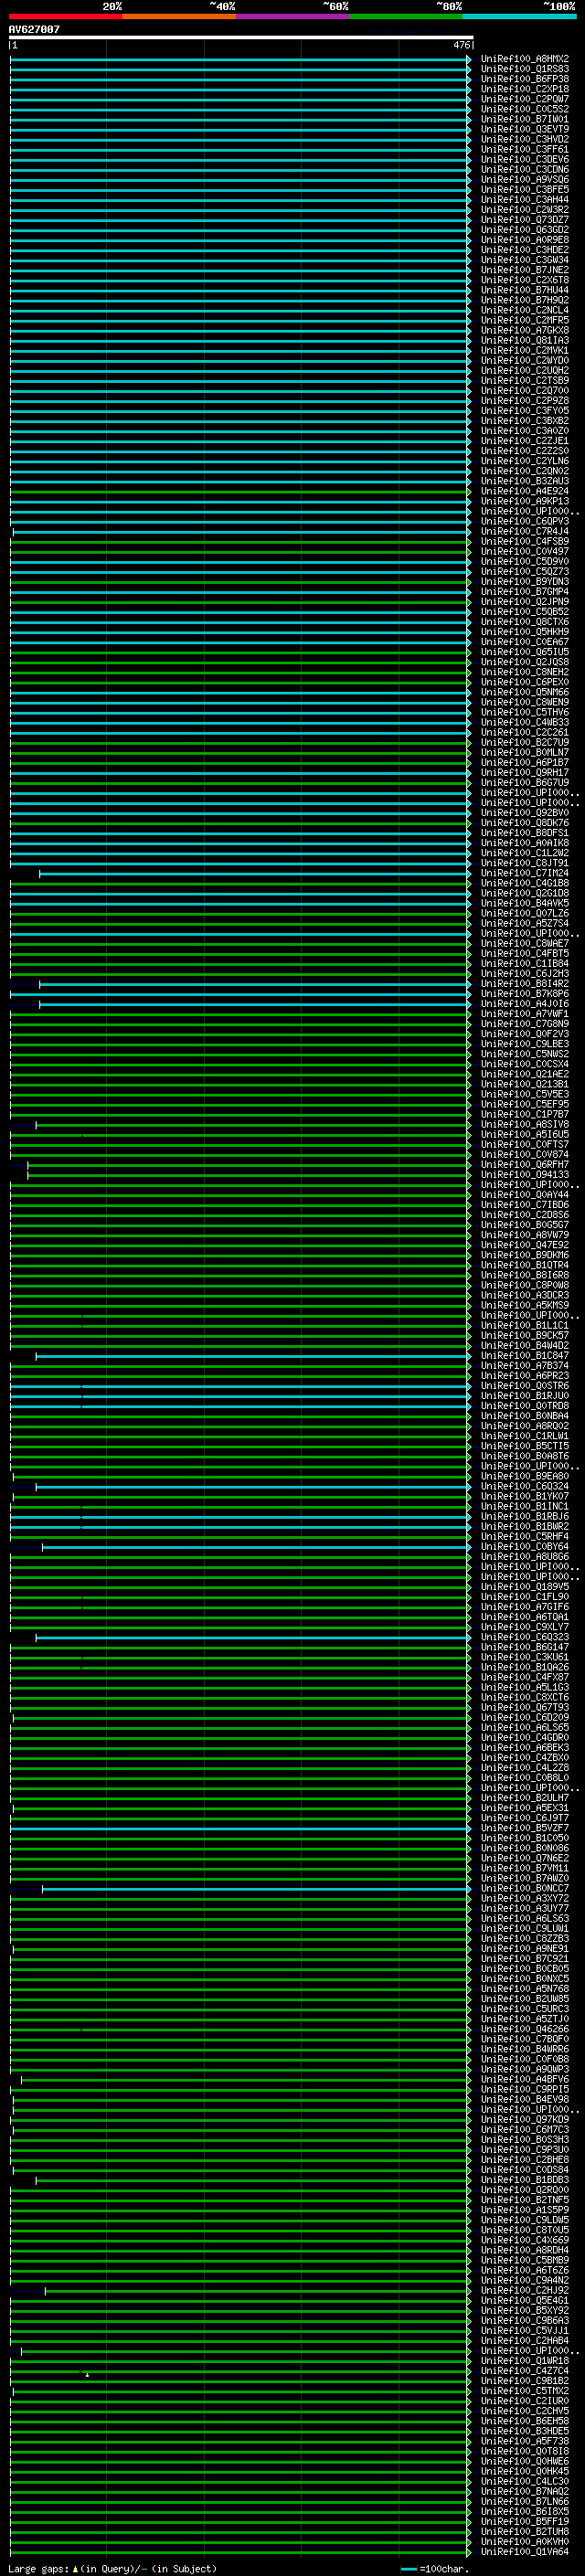Click the white query sequence ruler bar
The width and height of the screenshot is (585, 2576).
[240, 38]
